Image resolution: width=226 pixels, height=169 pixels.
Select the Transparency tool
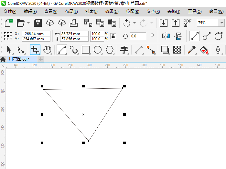[177, 50]
